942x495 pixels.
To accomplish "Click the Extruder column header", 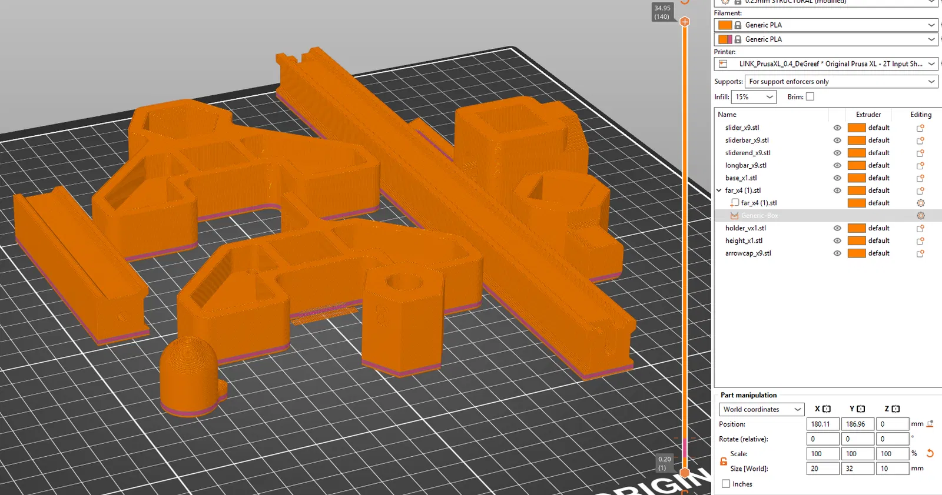I will click(x=868, y=115).
